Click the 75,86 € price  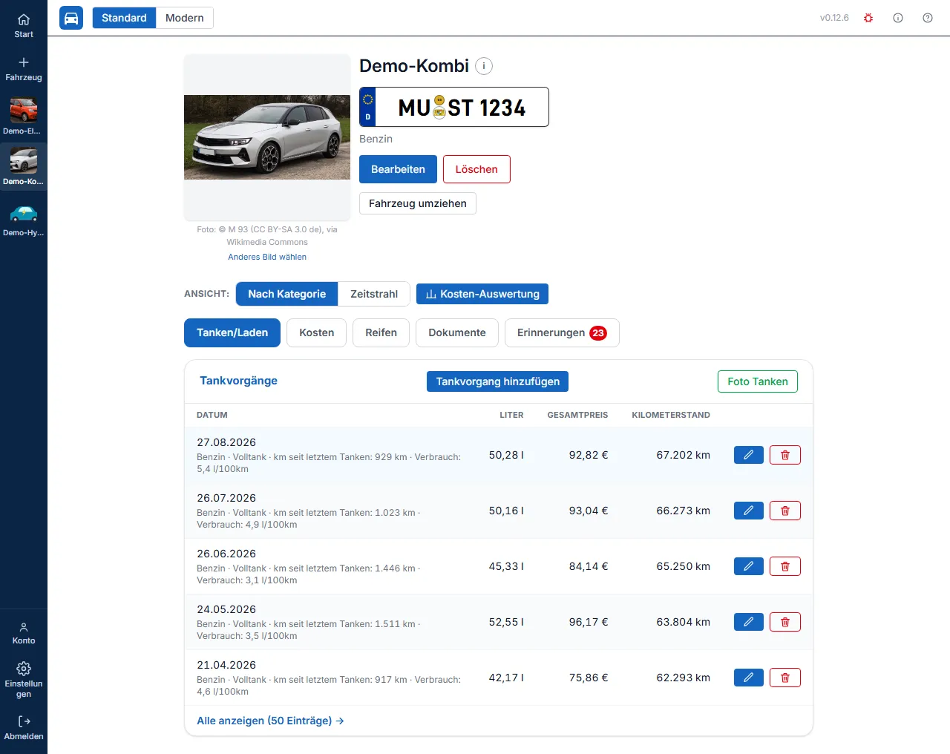[x=589, y=678]
